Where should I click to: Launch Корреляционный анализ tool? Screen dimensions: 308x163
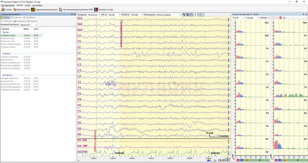point(45,9)
